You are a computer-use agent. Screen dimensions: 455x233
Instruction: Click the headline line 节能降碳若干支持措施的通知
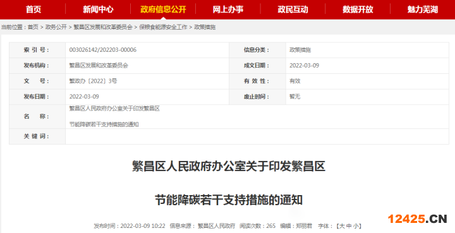click(x=228, y=200)
